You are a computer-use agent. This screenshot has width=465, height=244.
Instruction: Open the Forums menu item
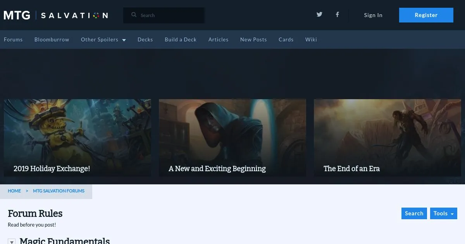tap(13, 40)
